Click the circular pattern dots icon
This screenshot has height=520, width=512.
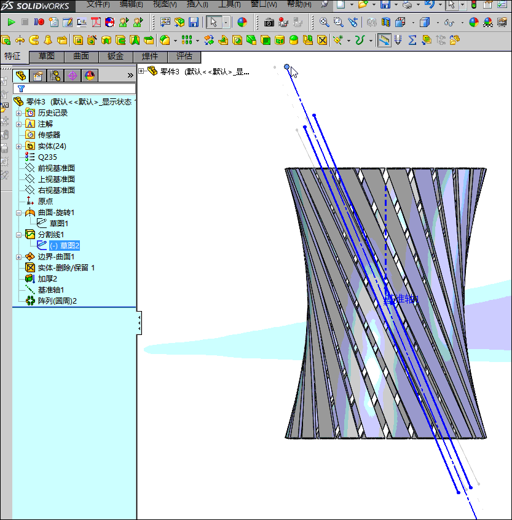coord(187,40)
